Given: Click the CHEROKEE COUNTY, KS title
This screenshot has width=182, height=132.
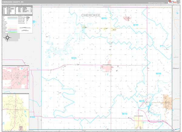Looking at the screenshot, I should click(x=13, y=2).
